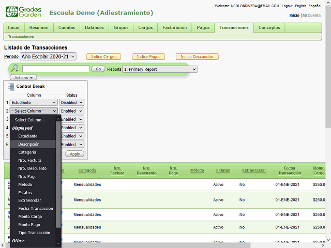Switch language to Español
This screenshot has height=248, width=331.
pos(315,6)
